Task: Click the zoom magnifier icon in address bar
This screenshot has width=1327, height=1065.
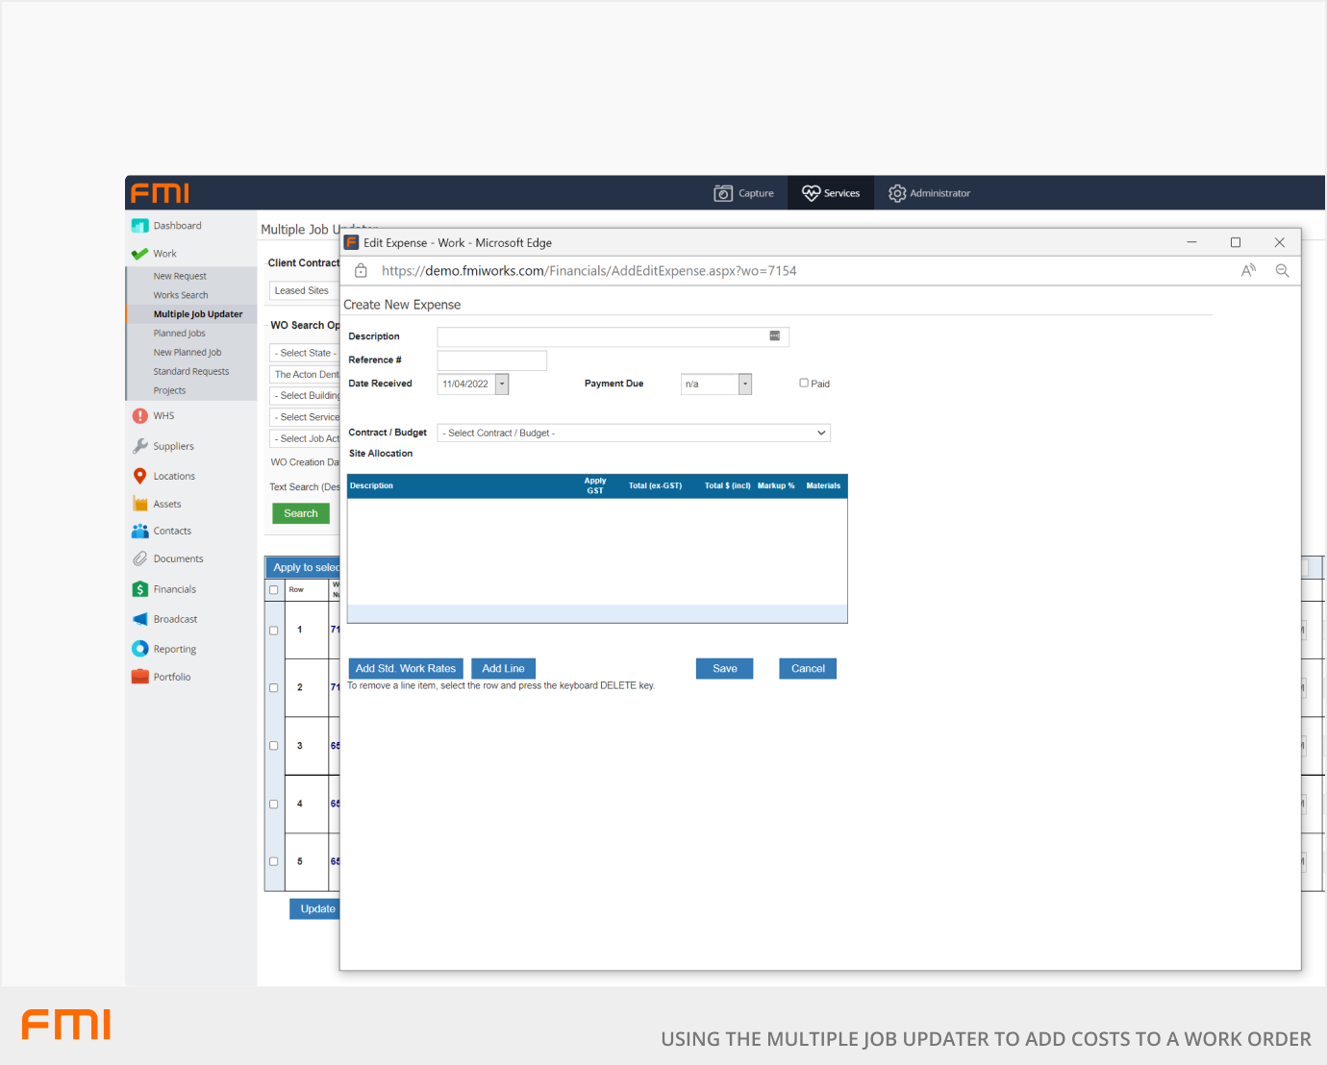Action: click(x=1282, y=271)
